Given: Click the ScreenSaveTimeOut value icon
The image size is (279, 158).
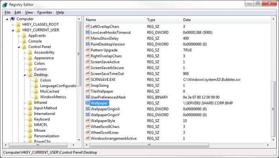Looking at the screenshot, I should click(87, 73).
